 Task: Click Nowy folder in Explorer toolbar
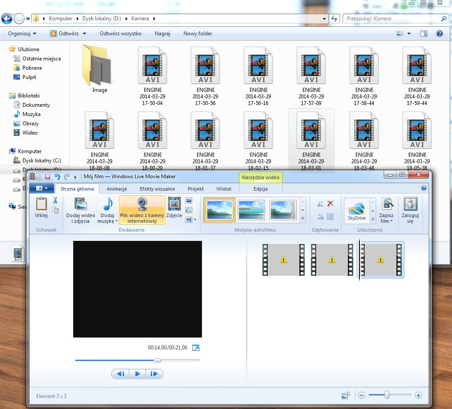pos(198,34)
